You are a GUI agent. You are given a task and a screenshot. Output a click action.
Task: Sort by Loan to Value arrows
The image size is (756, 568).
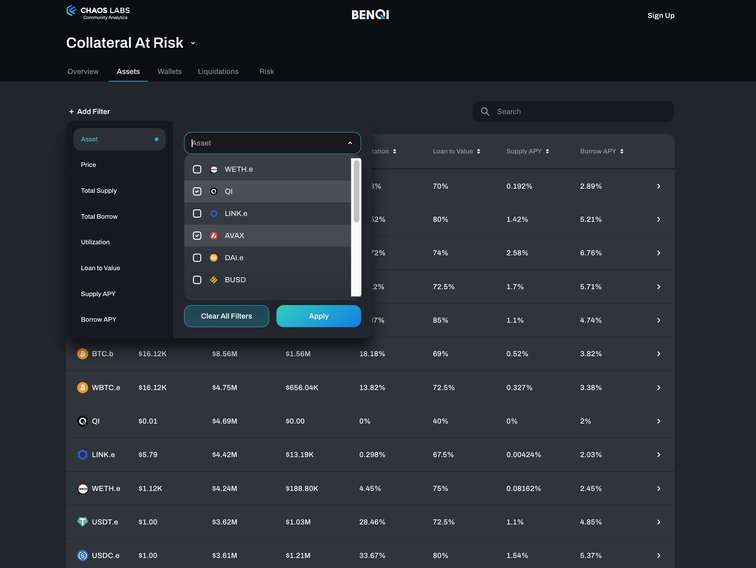point(479,151)
